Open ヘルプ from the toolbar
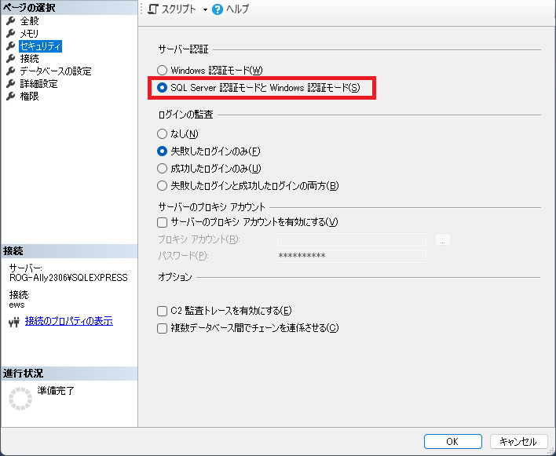556x456 pixels. click(230, 9)
